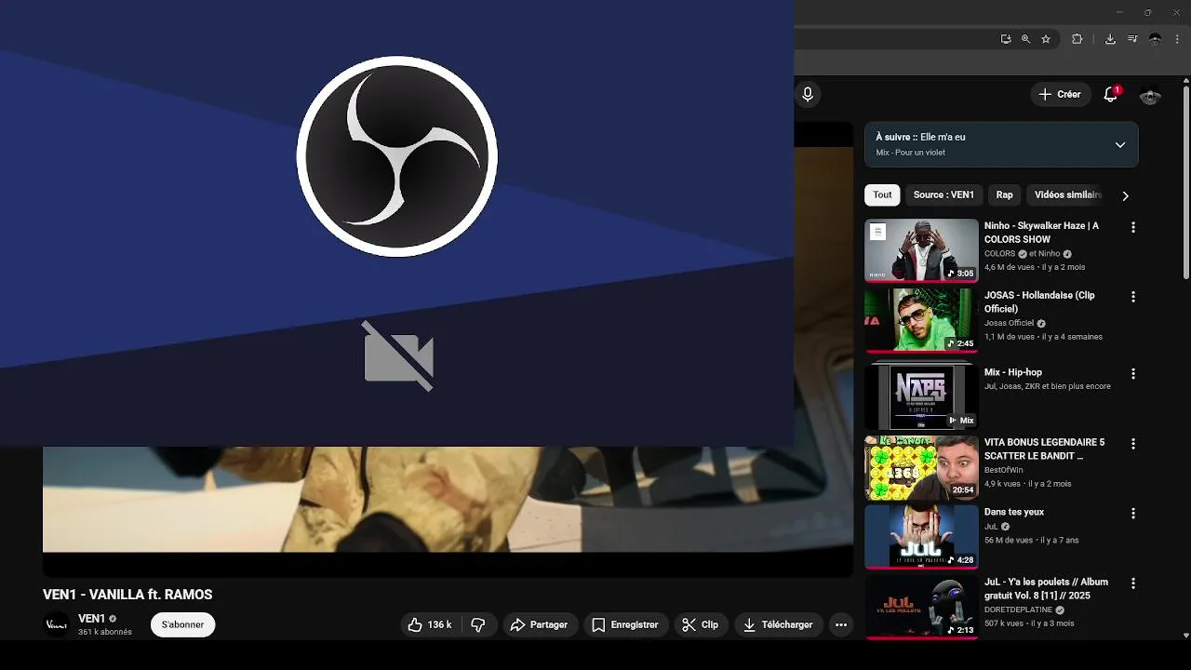This screenshot has width=1191, height=670.
Task: Dislike the video with thumbs down
Action: (478, 625)
